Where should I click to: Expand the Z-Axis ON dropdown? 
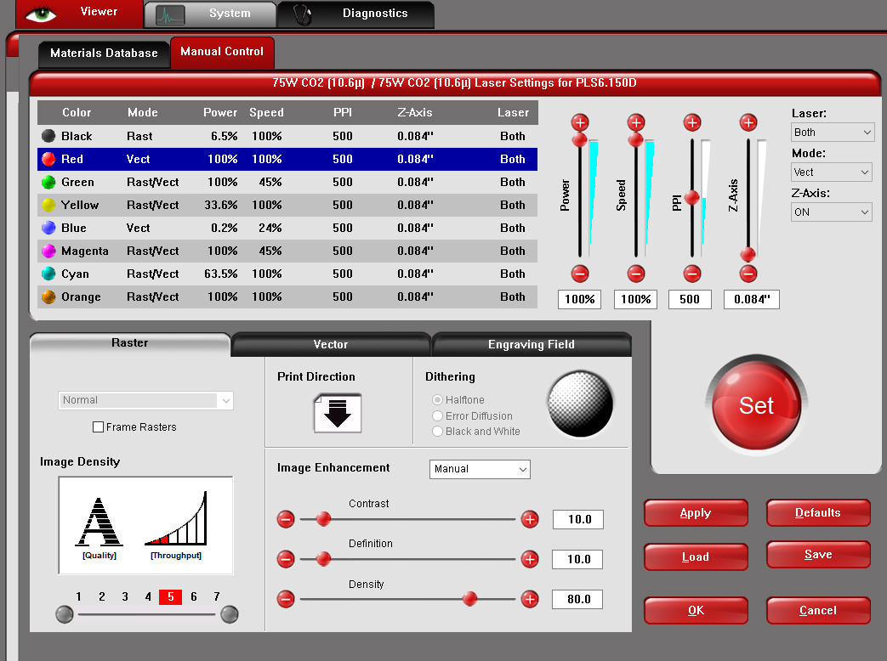coord(832,212)
